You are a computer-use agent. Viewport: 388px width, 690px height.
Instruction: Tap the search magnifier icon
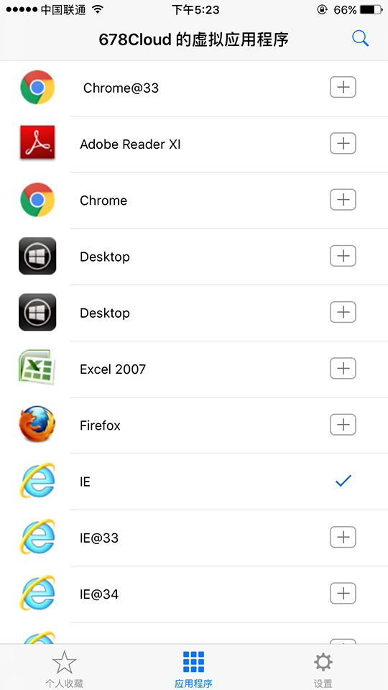pos(360,39)
